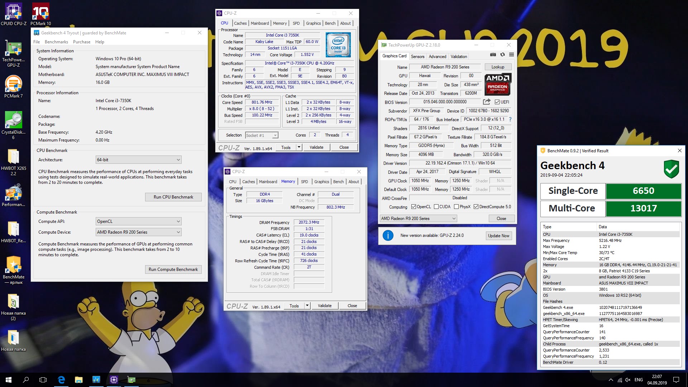Toggle UEFI checkbox in GPU-Z

click(497, 102)
